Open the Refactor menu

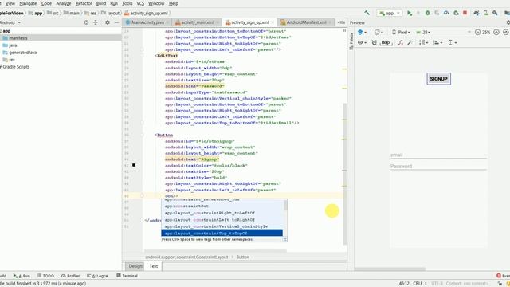pyautogui.click(x=84, y=3)
